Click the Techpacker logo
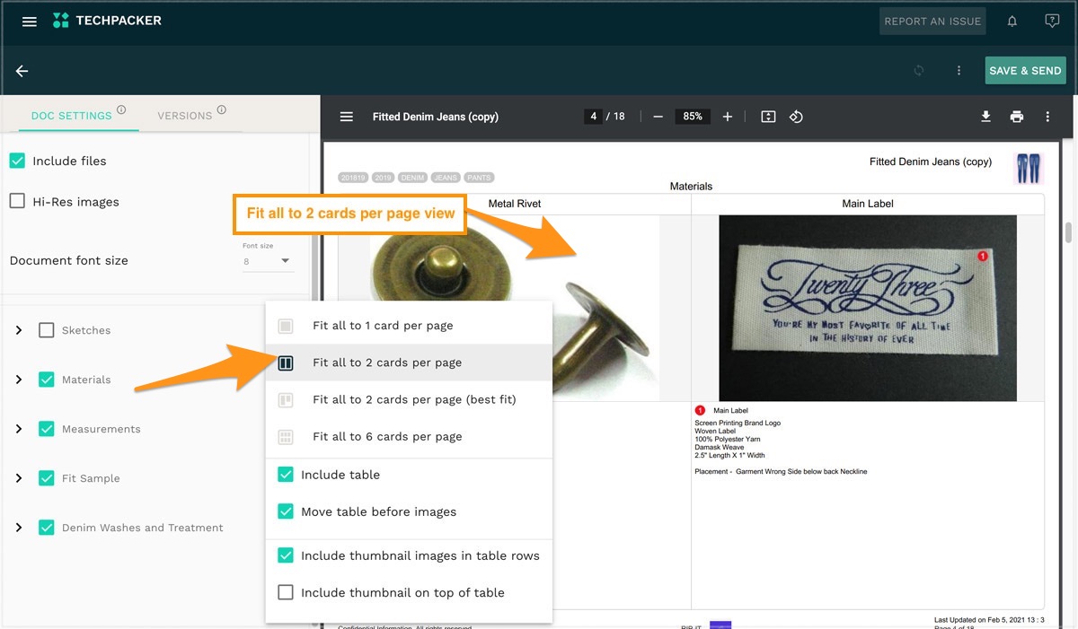1078x629 pixels. 107,21
